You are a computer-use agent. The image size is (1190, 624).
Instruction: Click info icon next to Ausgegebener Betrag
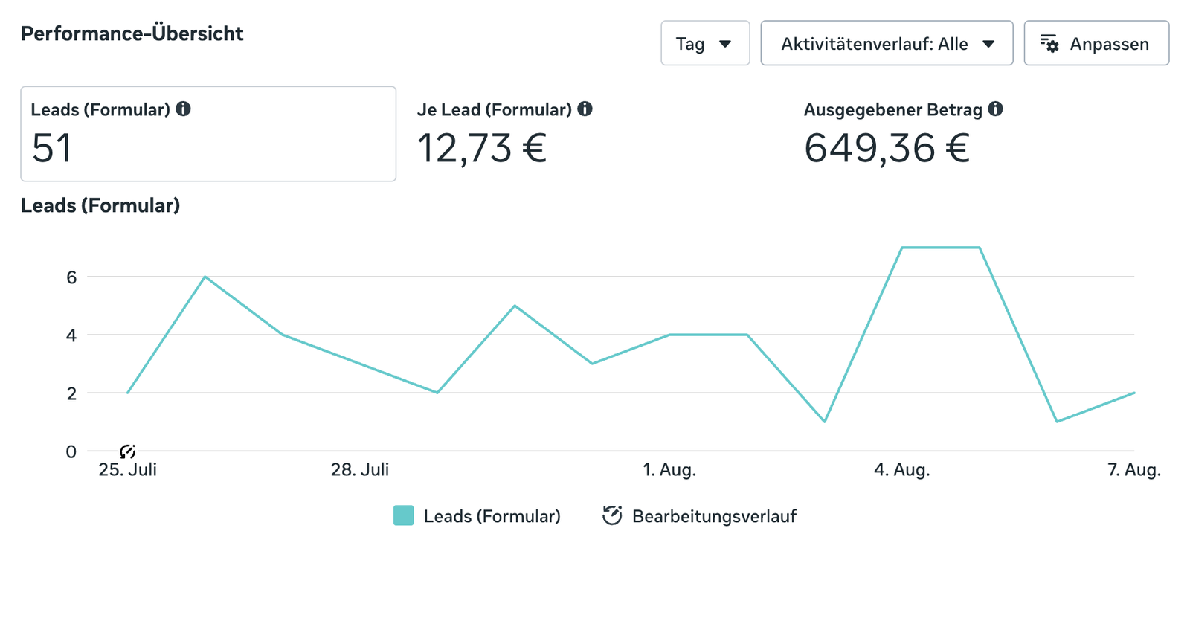pos(995,109)
